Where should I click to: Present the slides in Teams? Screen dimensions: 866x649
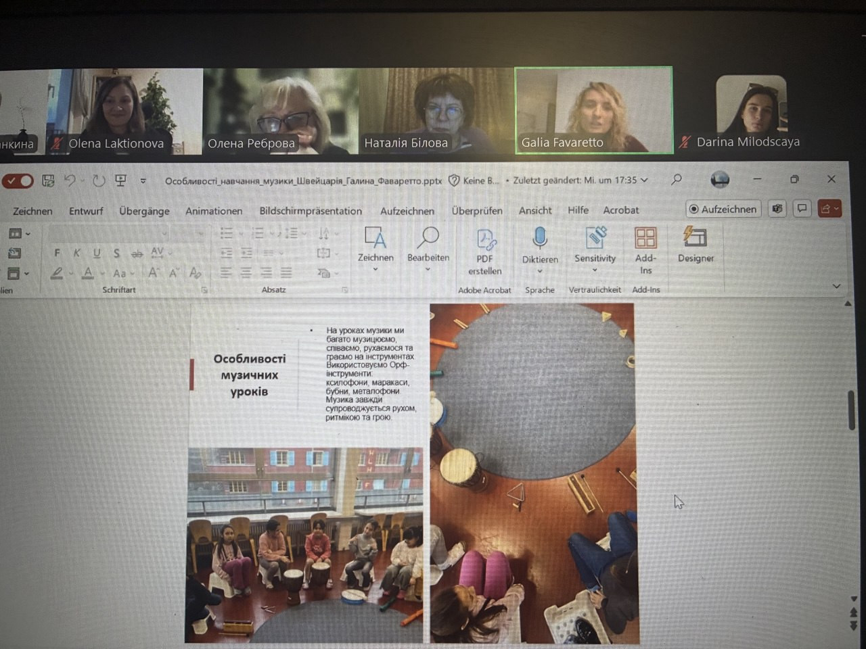[x=777, y=209]
